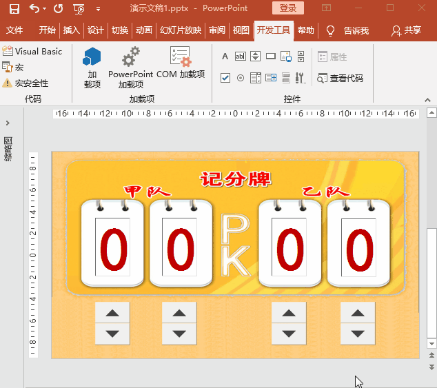Viewport: 437px width, 388px height.
Task: Click the 乙队 tens digit text box
Action: coord(289,247)
